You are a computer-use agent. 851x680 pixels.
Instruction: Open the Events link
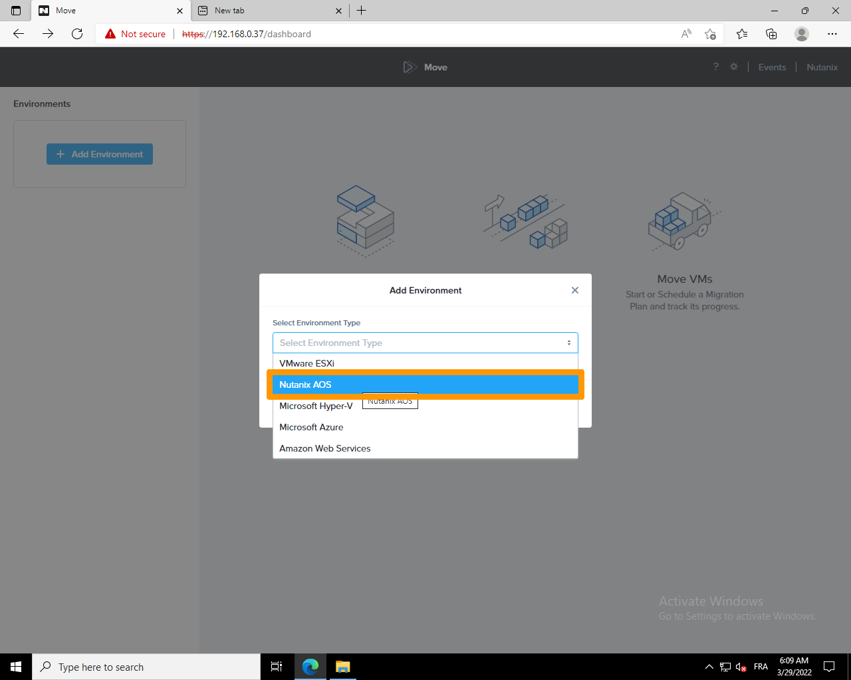click(772, 67)
